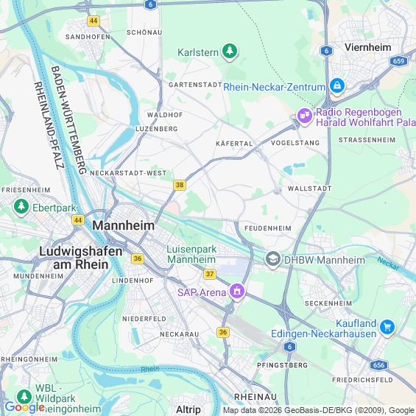Click the Rhein-Neckar-Zentrum shopping bag pin
This screenshot has height=416, width=416.
337,86
